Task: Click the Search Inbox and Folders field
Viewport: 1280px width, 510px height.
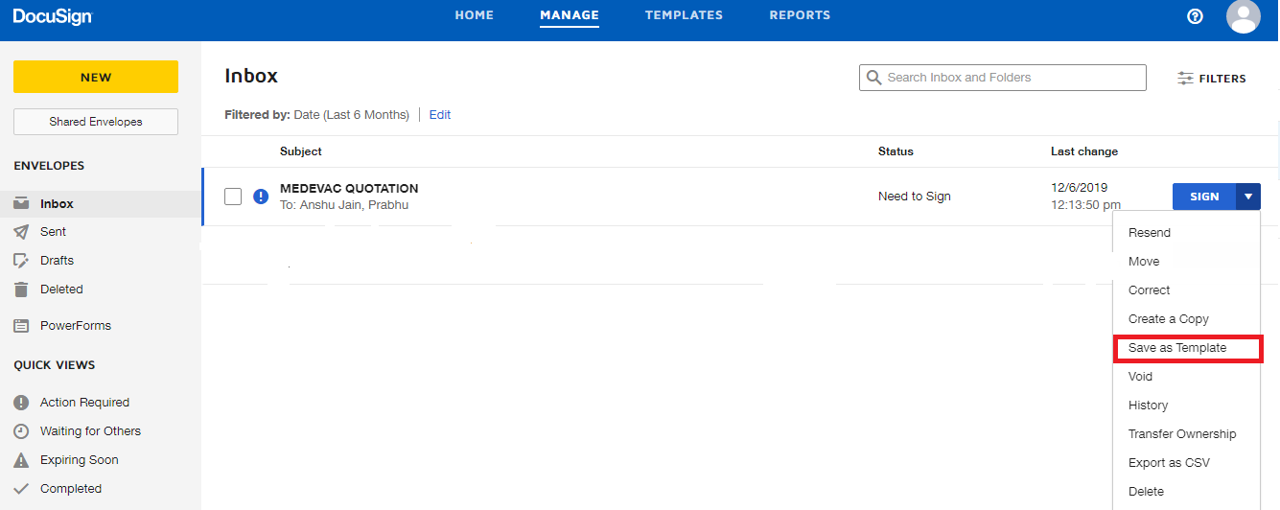Action: (x=1003, y=78)
